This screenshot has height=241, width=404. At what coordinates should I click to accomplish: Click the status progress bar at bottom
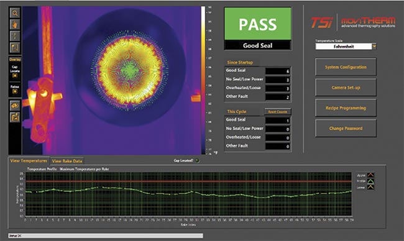[x=106, y=235]
